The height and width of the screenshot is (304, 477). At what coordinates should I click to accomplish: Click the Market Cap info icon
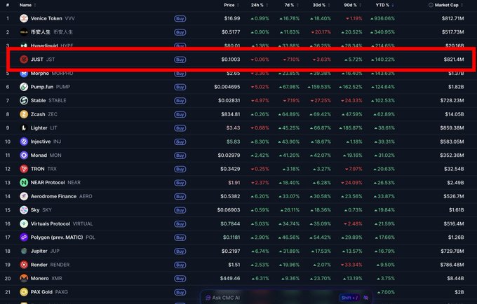pyautogui.click(x=431, y=5)
